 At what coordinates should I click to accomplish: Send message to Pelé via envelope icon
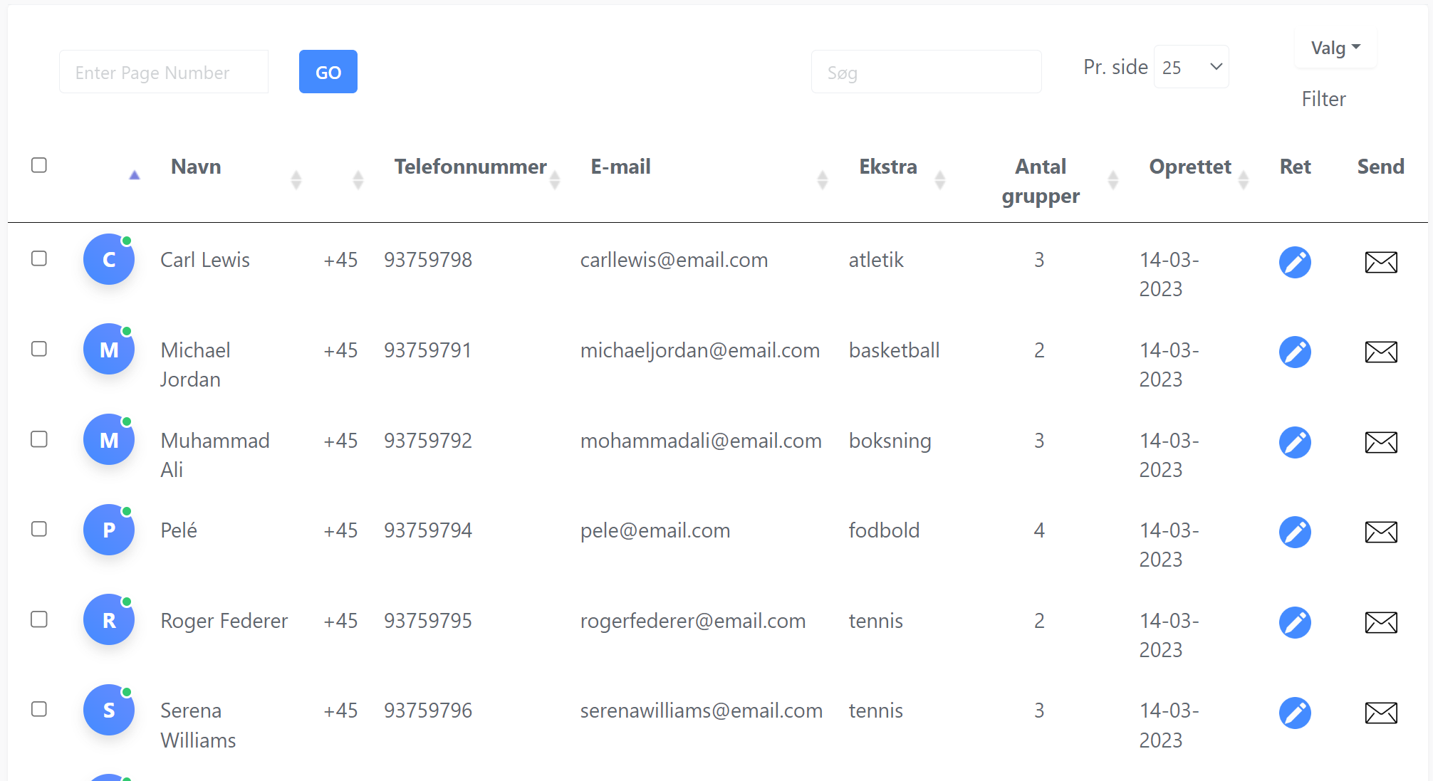[1381, 532]
